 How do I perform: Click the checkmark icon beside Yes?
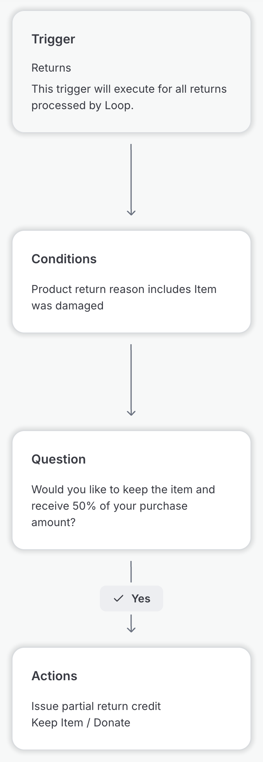click(118, 598)
